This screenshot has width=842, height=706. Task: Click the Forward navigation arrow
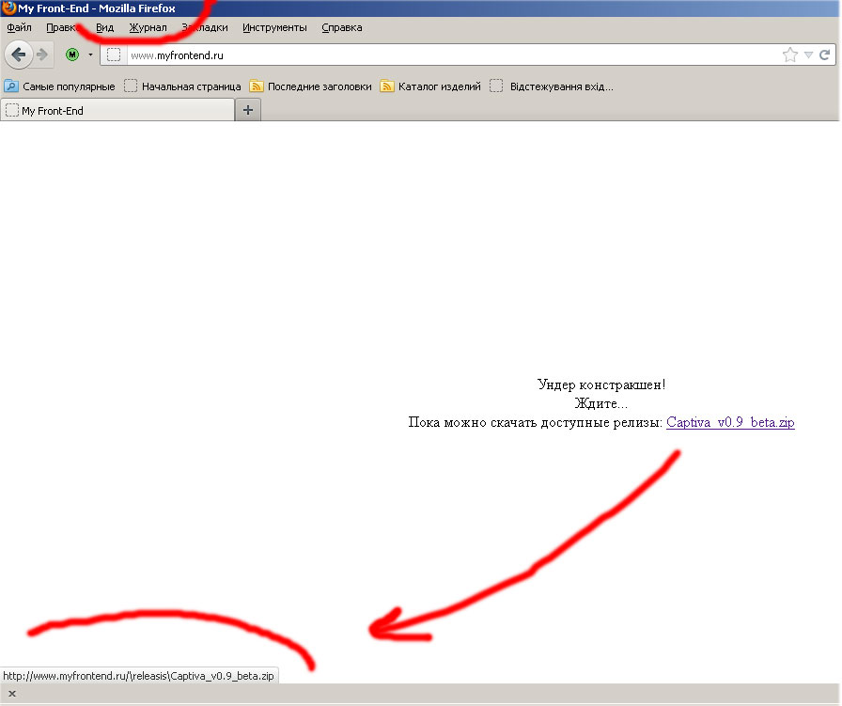click(x=42, y=55)
